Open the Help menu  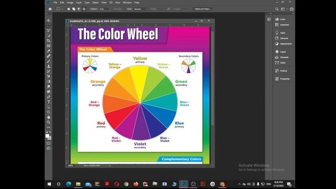click(136, 3)
